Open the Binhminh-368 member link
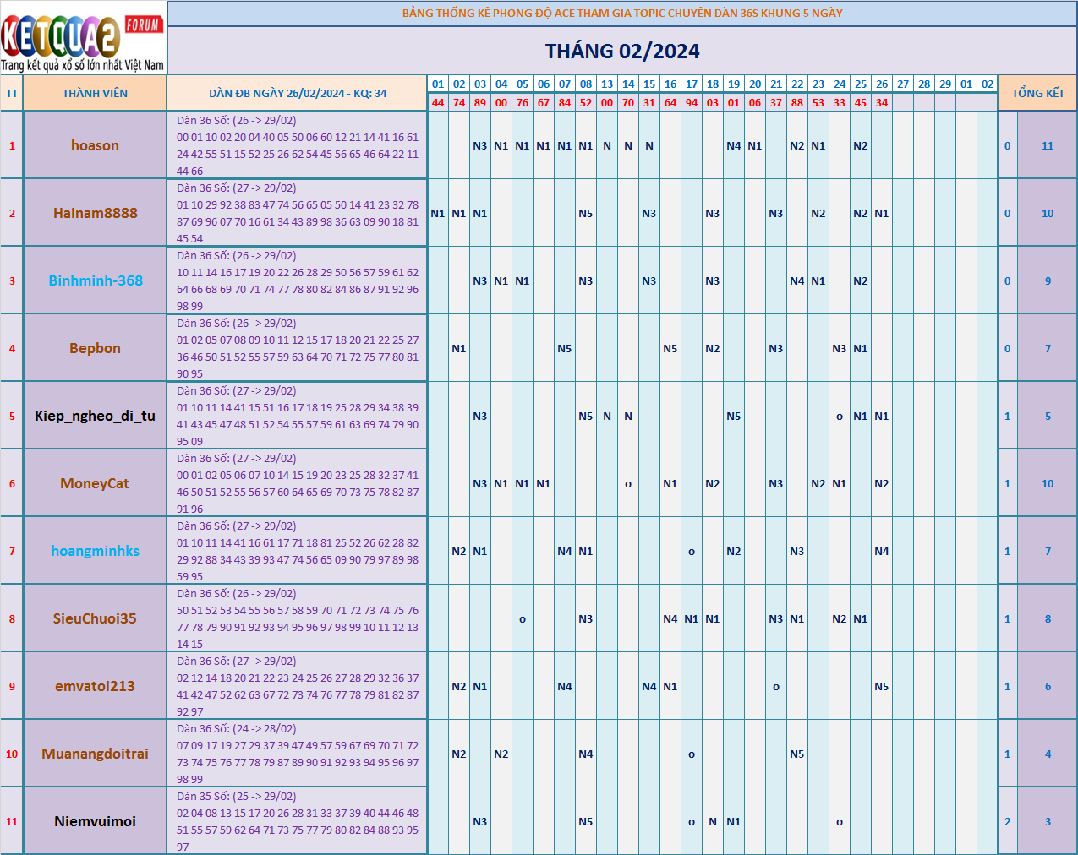 point(95,280)
